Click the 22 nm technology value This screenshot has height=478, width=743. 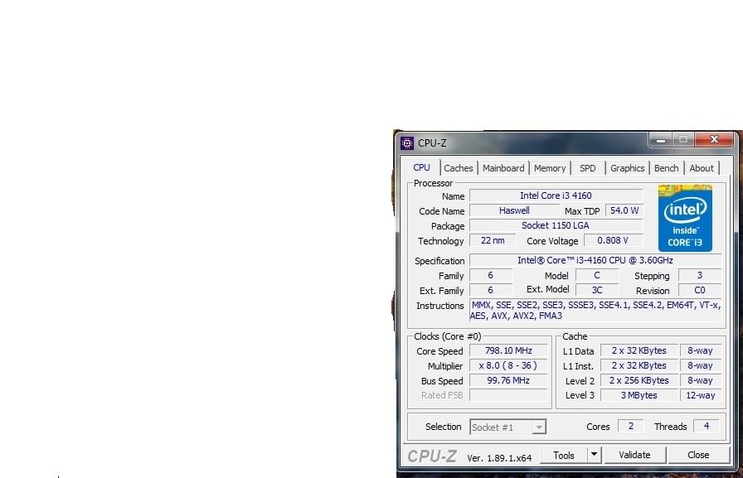point(493,240)
